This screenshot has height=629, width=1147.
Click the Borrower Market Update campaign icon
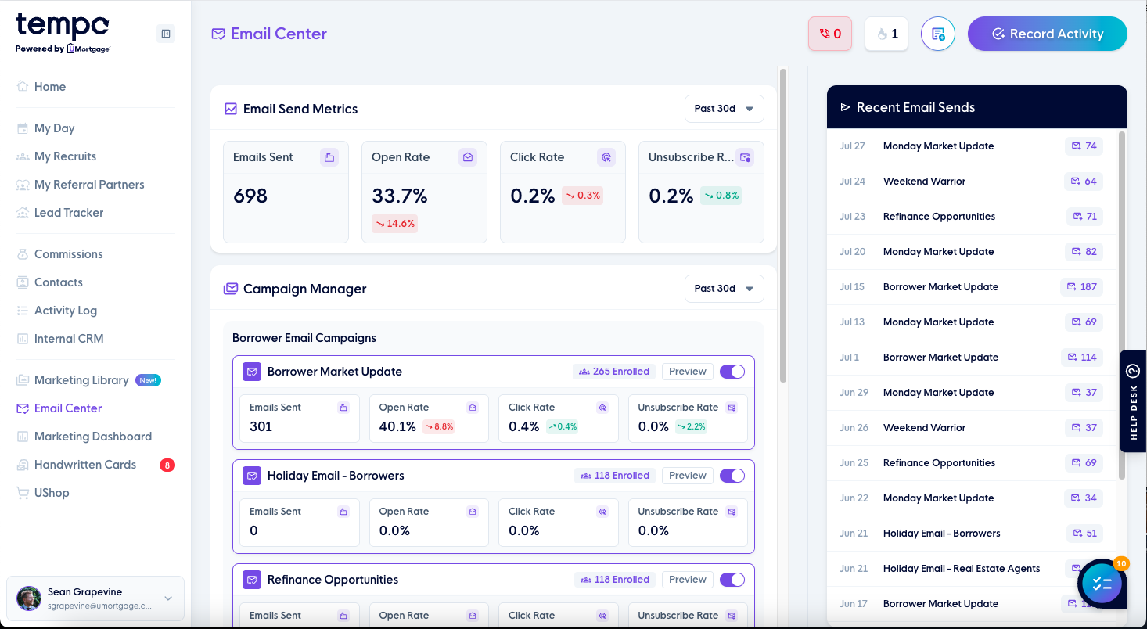(252, 372)
